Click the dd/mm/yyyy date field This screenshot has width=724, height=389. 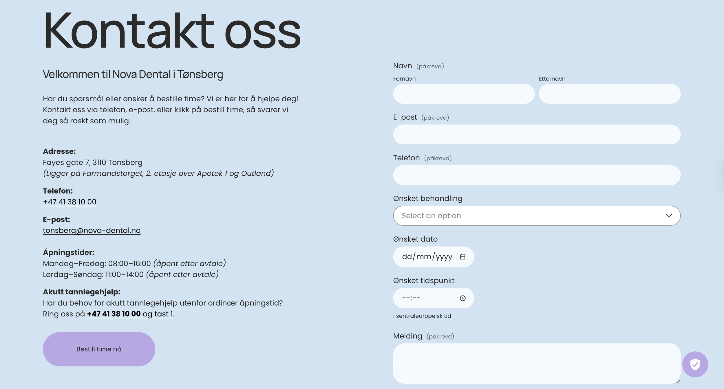click(427, 257)
